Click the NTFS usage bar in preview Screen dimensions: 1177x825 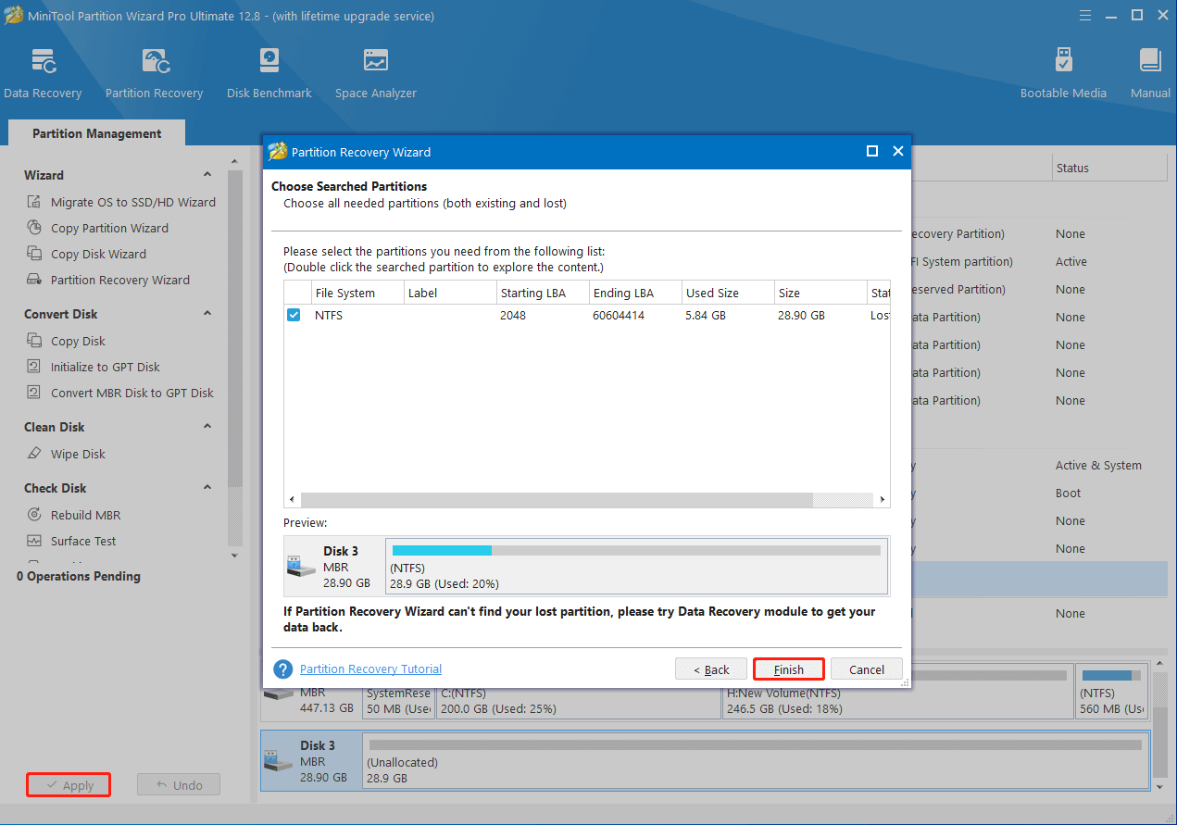click(635, 550)
